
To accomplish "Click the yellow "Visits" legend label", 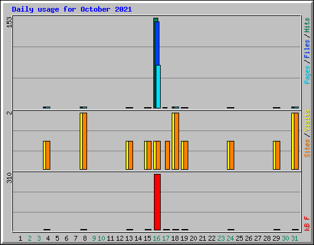I will pos(307,121).
